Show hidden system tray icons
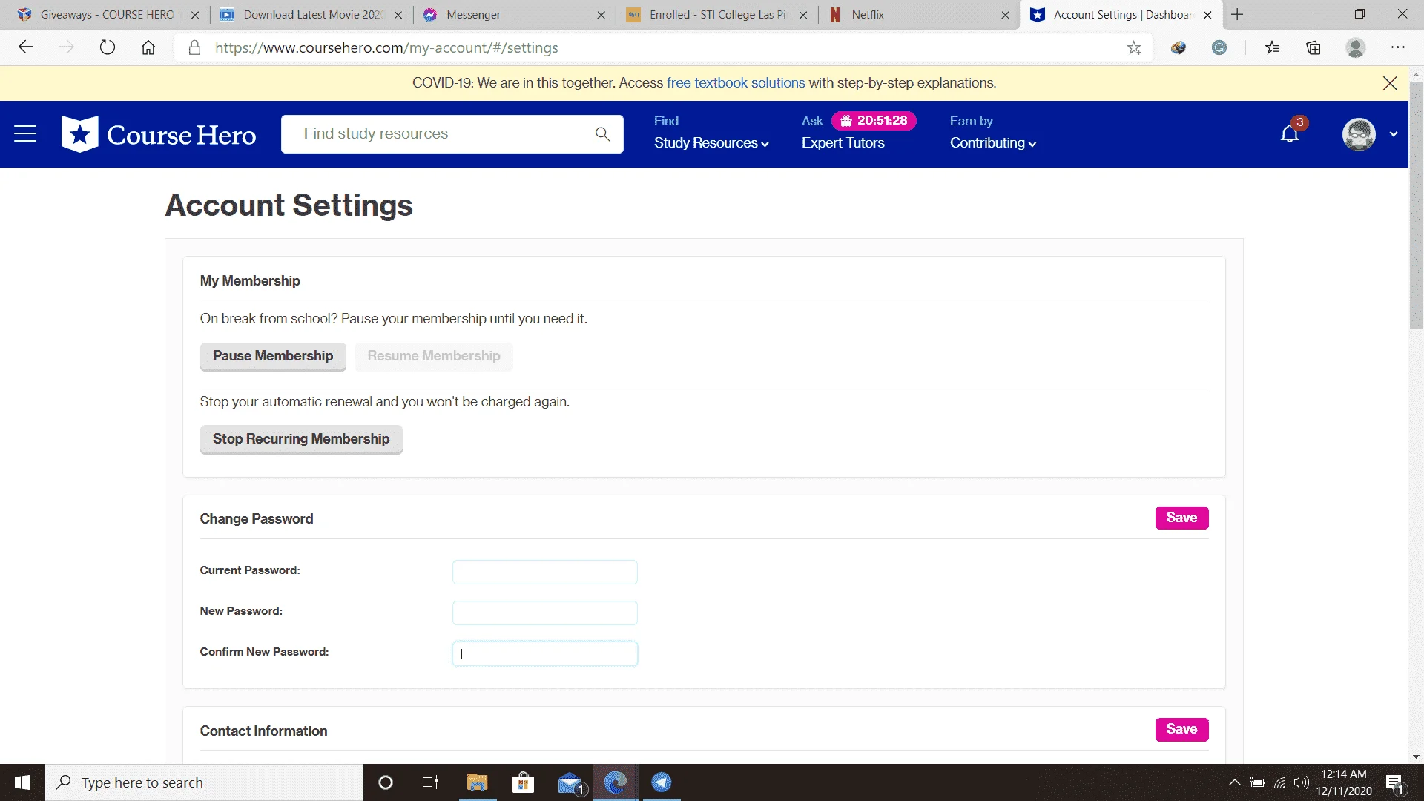The height and width of the screenshot is (801, 1424). coord(1234,782)
